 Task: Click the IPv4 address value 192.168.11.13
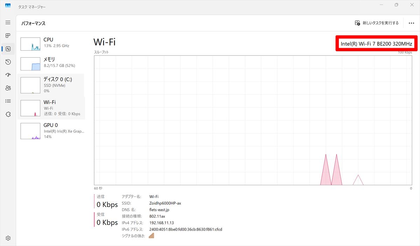pos(161,223)
